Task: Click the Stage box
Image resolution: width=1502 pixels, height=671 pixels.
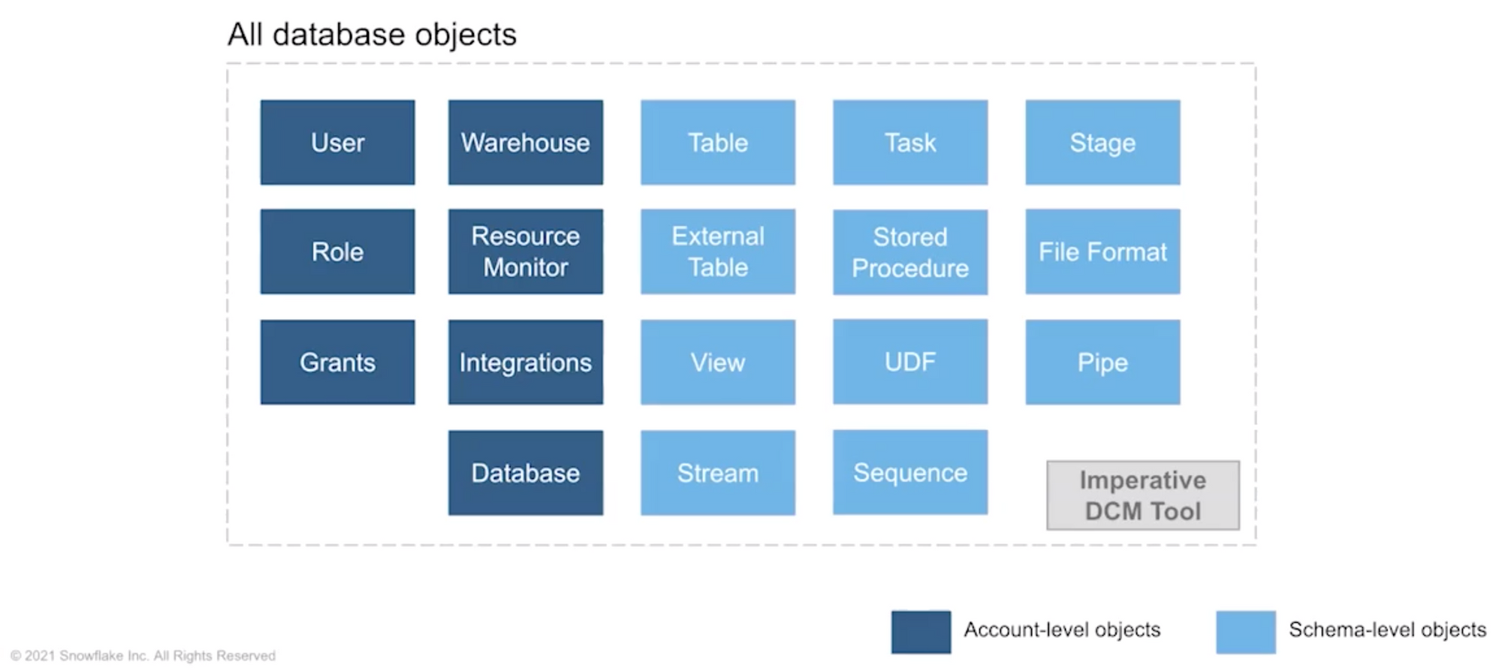Action: tap(1102, 143)
